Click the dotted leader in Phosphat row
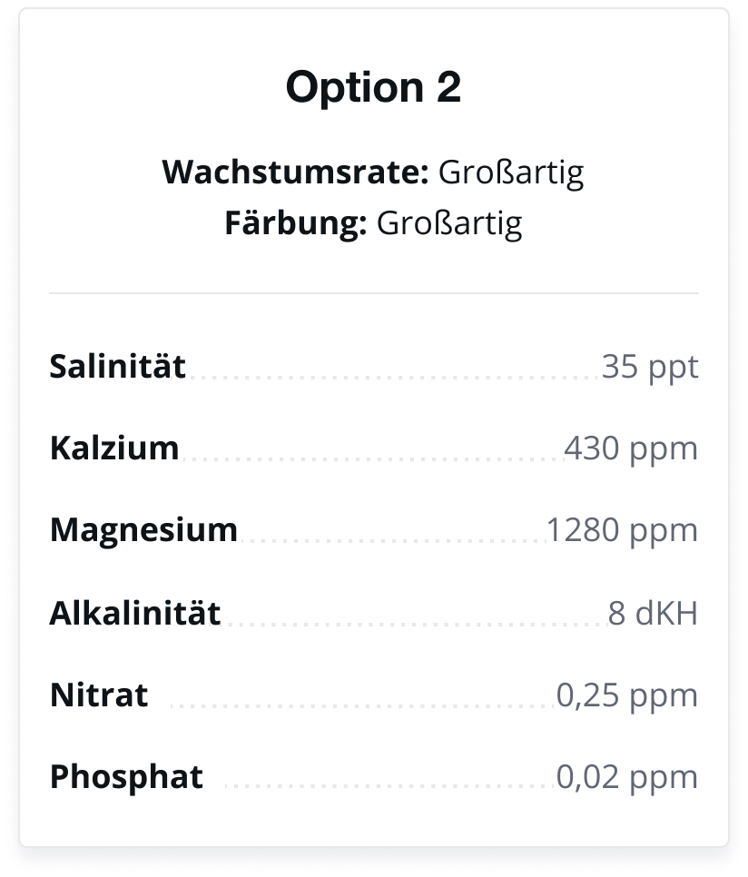The height and width of the screenshot is (877, 748). click(389, 786)
